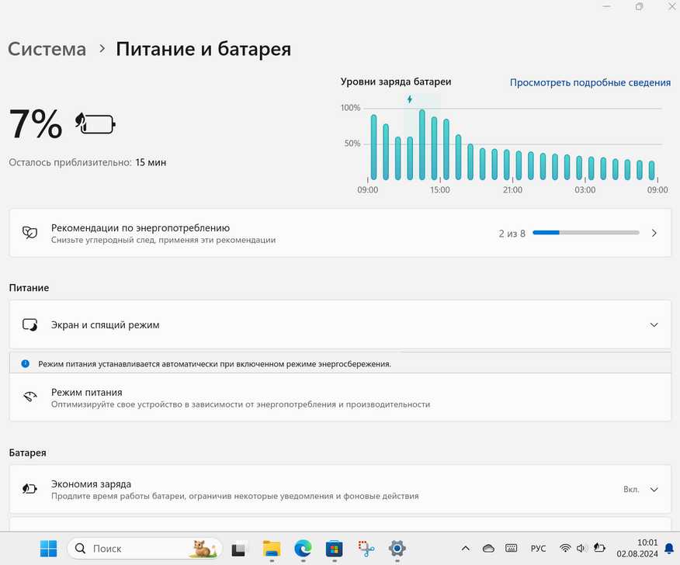Open notifications via the bell icon
This screenshot has height=565, width=680.
(x=668, y=549)
